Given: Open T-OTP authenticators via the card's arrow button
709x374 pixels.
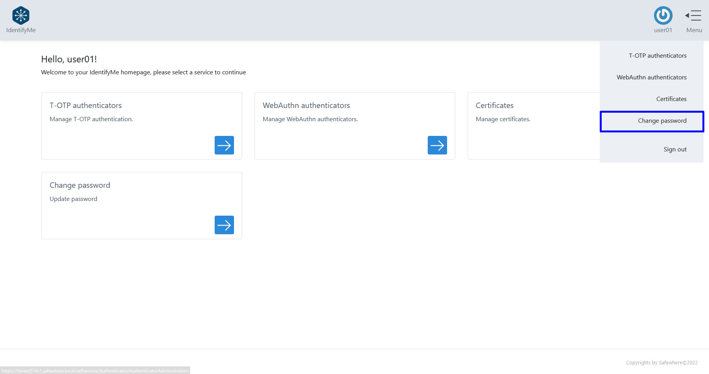Looking at the screenshot, I should pos(224,145).
